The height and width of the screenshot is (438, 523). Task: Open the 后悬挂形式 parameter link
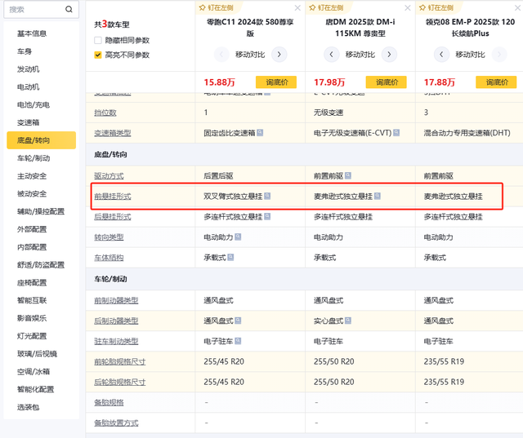(x=113, y=217)
